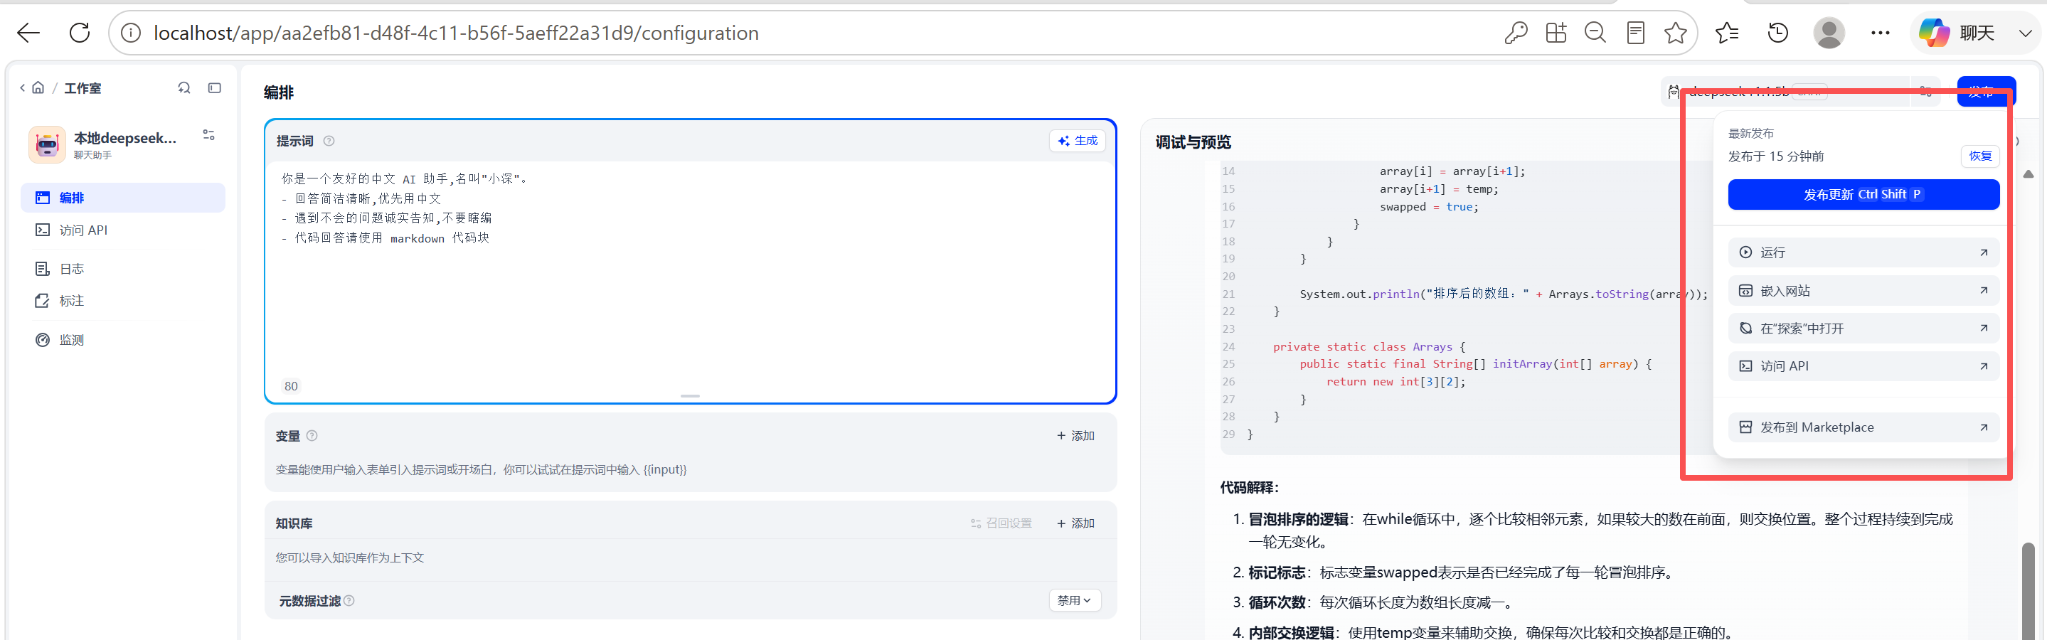Add a knowledge base with 添加 in 知识库
This screenshot has height=640, width=2047.
[x=1076, y=523]
